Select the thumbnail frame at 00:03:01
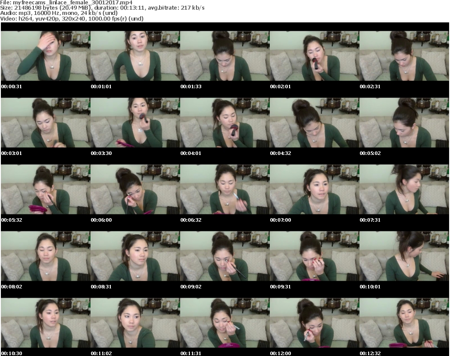Viewport: 450px width, 356px height. [46, 122]
